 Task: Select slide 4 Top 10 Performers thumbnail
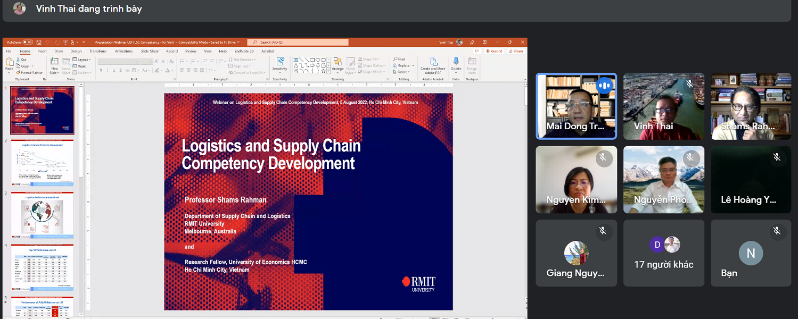42,267
